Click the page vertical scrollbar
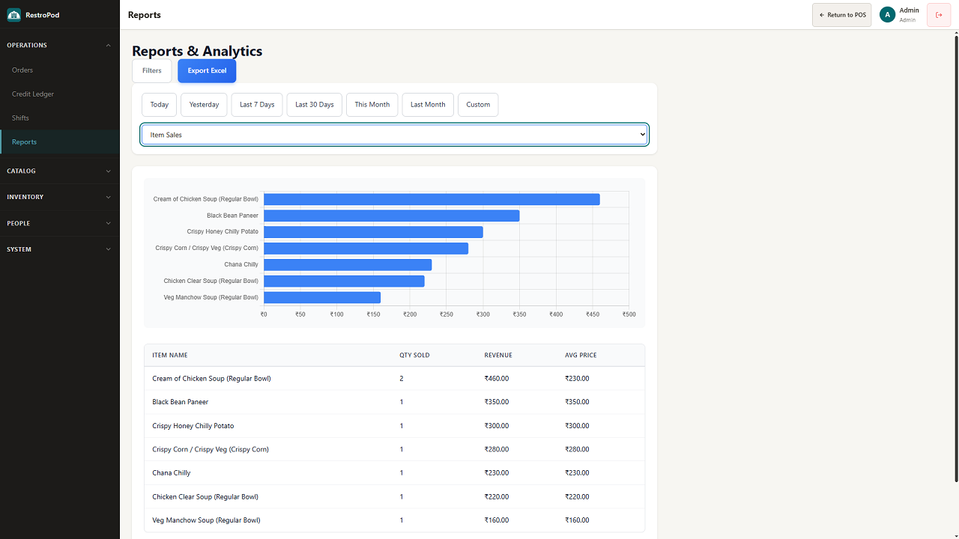This screenshot has height=539, width=959. tap(955, 258)
